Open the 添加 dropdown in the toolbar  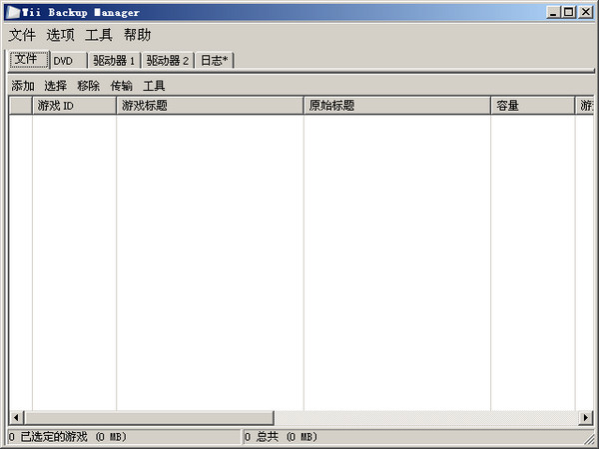(23, 86)
